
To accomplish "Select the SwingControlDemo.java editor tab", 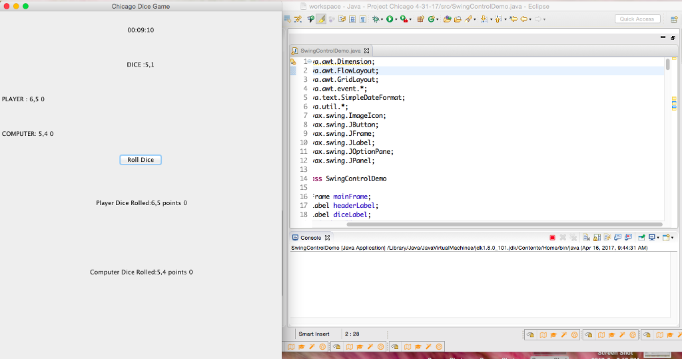I will pyautogui.click(x=330, y=51).
